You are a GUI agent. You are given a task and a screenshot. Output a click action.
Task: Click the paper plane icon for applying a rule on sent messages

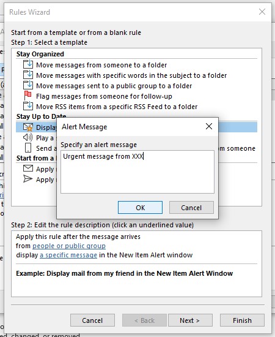28,179
